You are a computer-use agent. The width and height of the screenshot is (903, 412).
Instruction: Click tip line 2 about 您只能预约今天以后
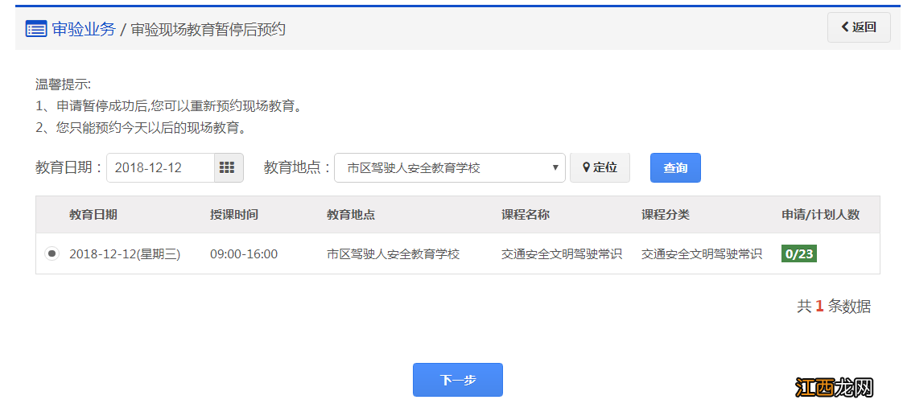point(141,128)
